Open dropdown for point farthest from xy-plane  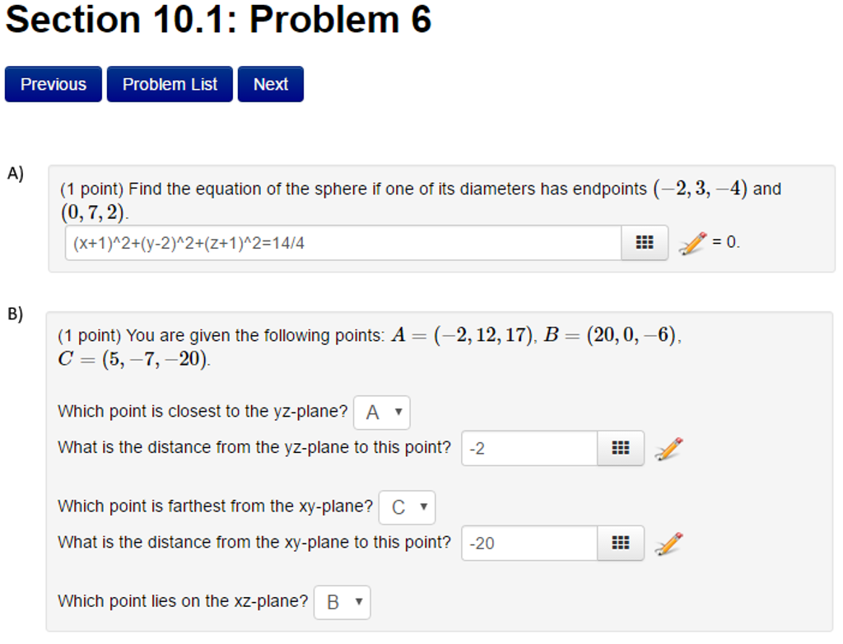(406, 507)
